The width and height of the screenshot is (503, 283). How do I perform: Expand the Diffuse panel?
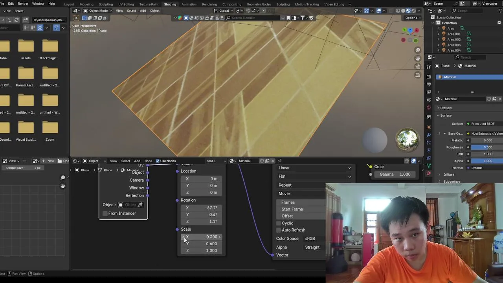pyautogui.click(x=448, y=175)
